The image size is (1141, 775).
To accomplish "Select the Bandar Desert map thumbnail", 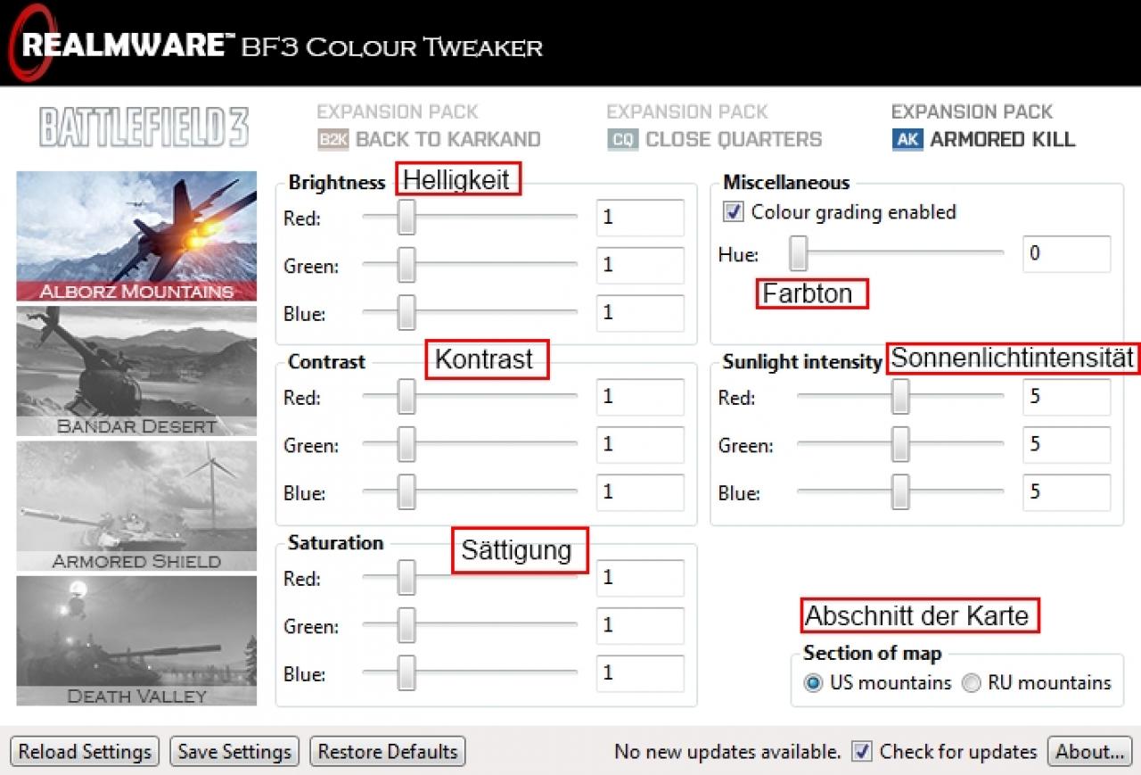I will (x=136, y=371).
